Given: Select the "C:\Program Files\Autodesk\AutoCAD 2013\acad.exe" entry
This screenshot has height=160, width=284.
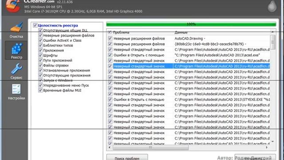Looking at the screenshot, I should tap(217, 55).
